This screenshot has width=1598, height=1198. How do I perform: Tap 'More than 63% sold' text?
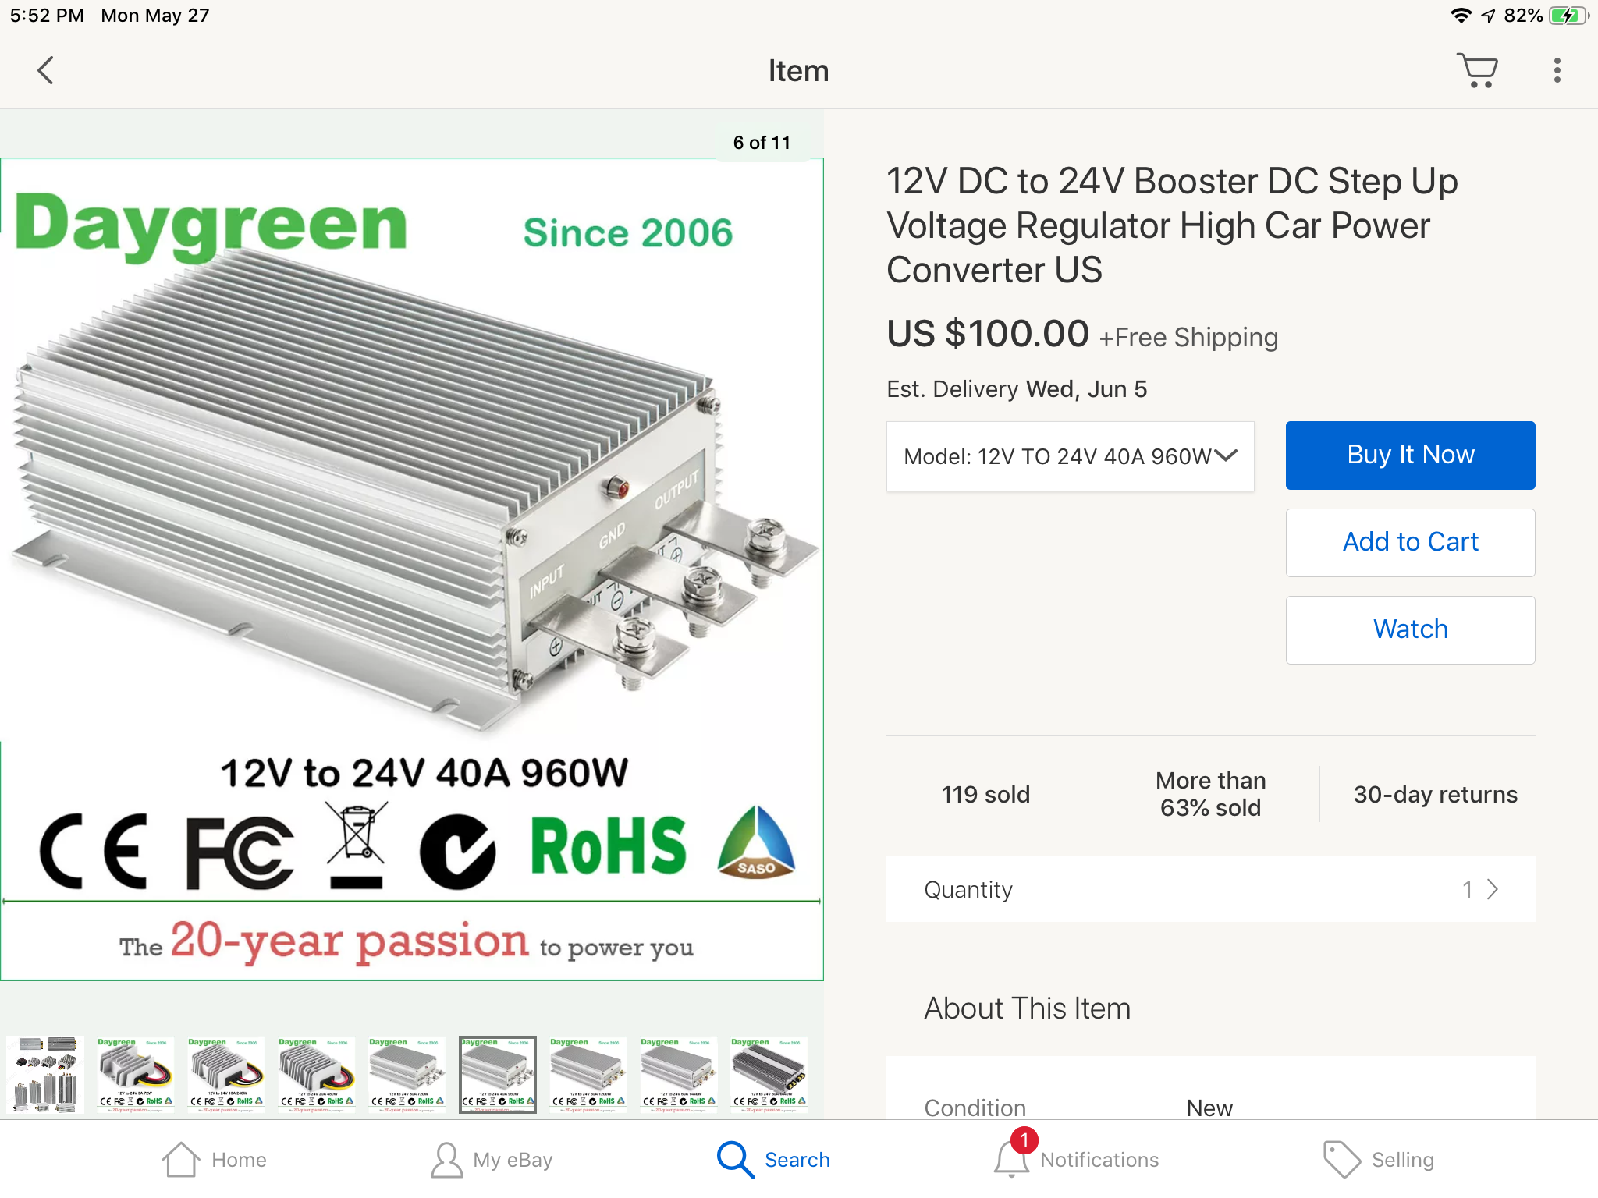point(1211,794)
